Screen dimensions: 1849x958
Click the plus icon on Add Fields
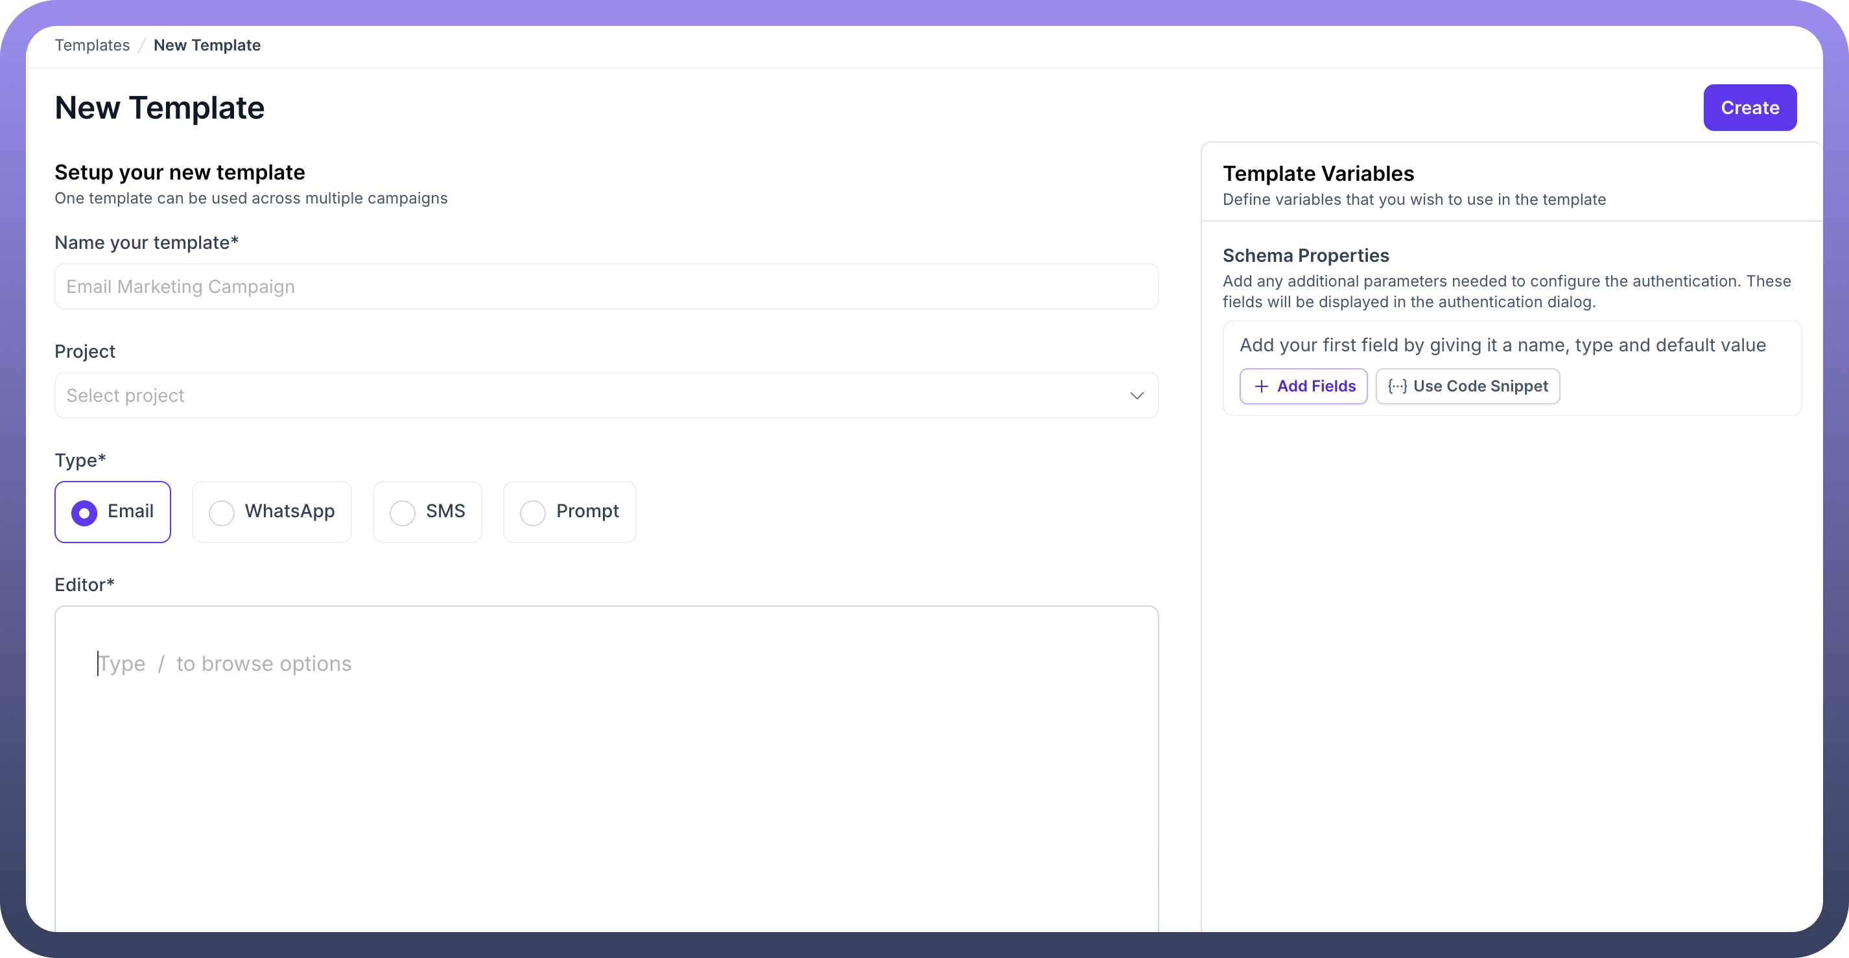tap(1261, 386)
